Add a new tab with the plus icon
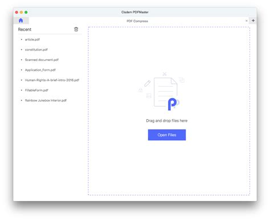270x220 pixels. click(x=253, y=21)
